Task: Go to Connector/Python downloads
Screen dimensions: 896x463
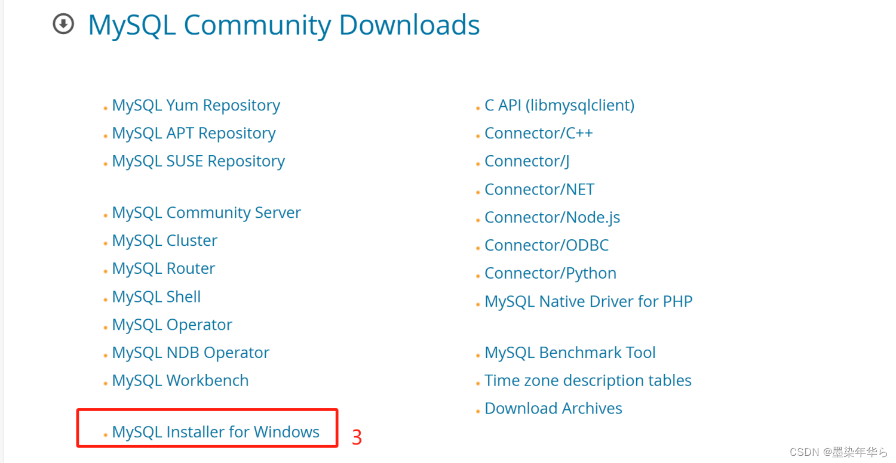Action: tap(551, 273)
